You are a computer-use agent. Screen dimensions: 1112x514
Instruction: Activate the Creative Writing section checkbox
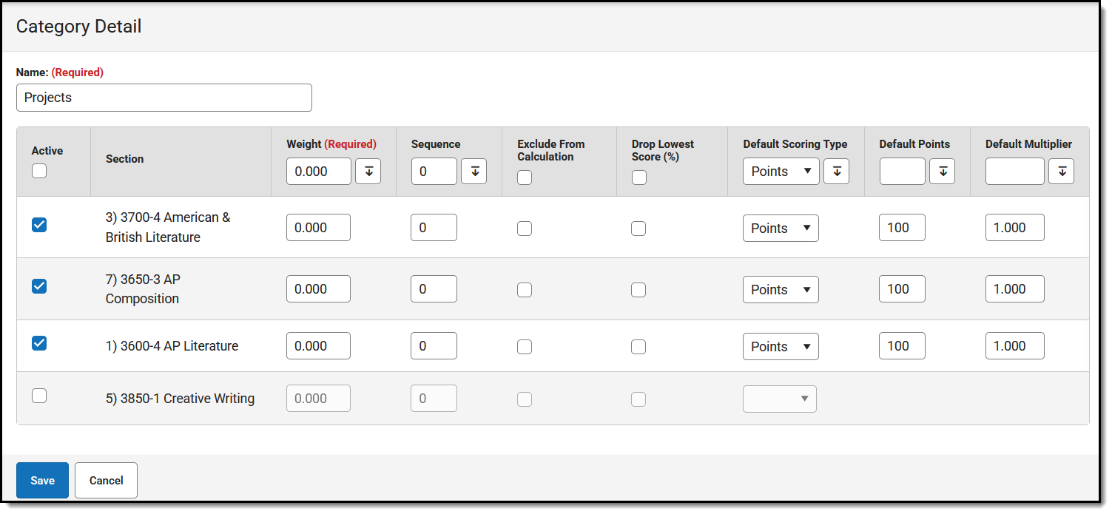[39, 396]
